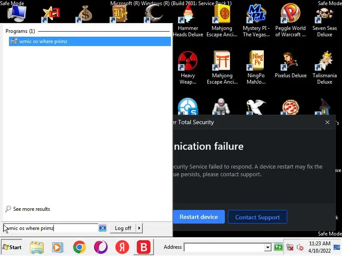Launch Yandex browser from taskbar
The height and width of the screenshot is (256, 342).
(x=122, y=247)
